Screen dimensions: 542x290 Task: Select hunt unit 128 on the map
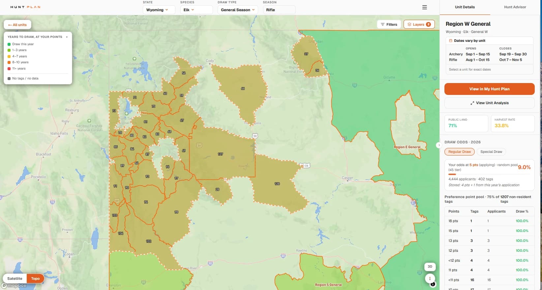click(x=277, y=184)
